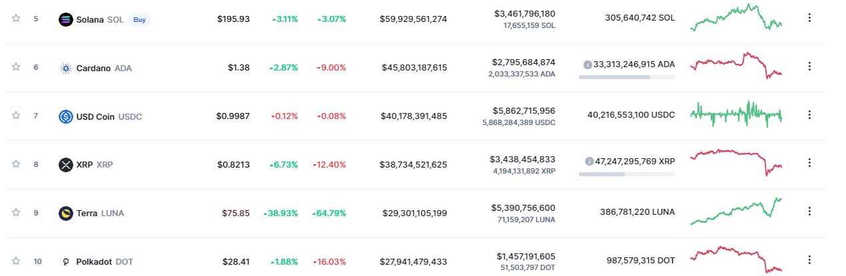The image size is (846, 276).
Task: Click the XRP coin logo icon
Action: click(65, 164)
